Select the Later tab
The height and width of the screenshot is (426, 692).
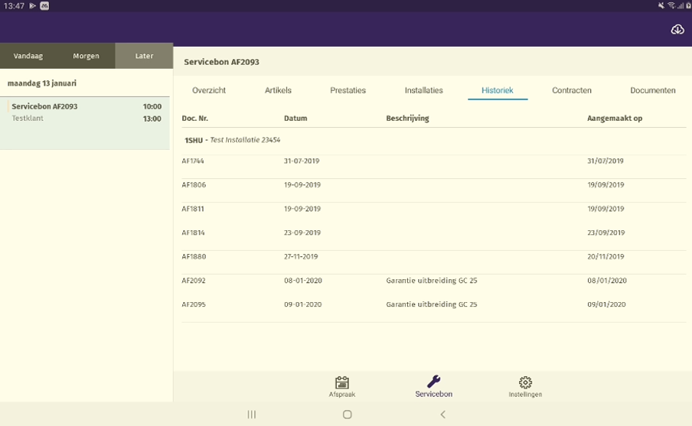(x=144, y=56)
